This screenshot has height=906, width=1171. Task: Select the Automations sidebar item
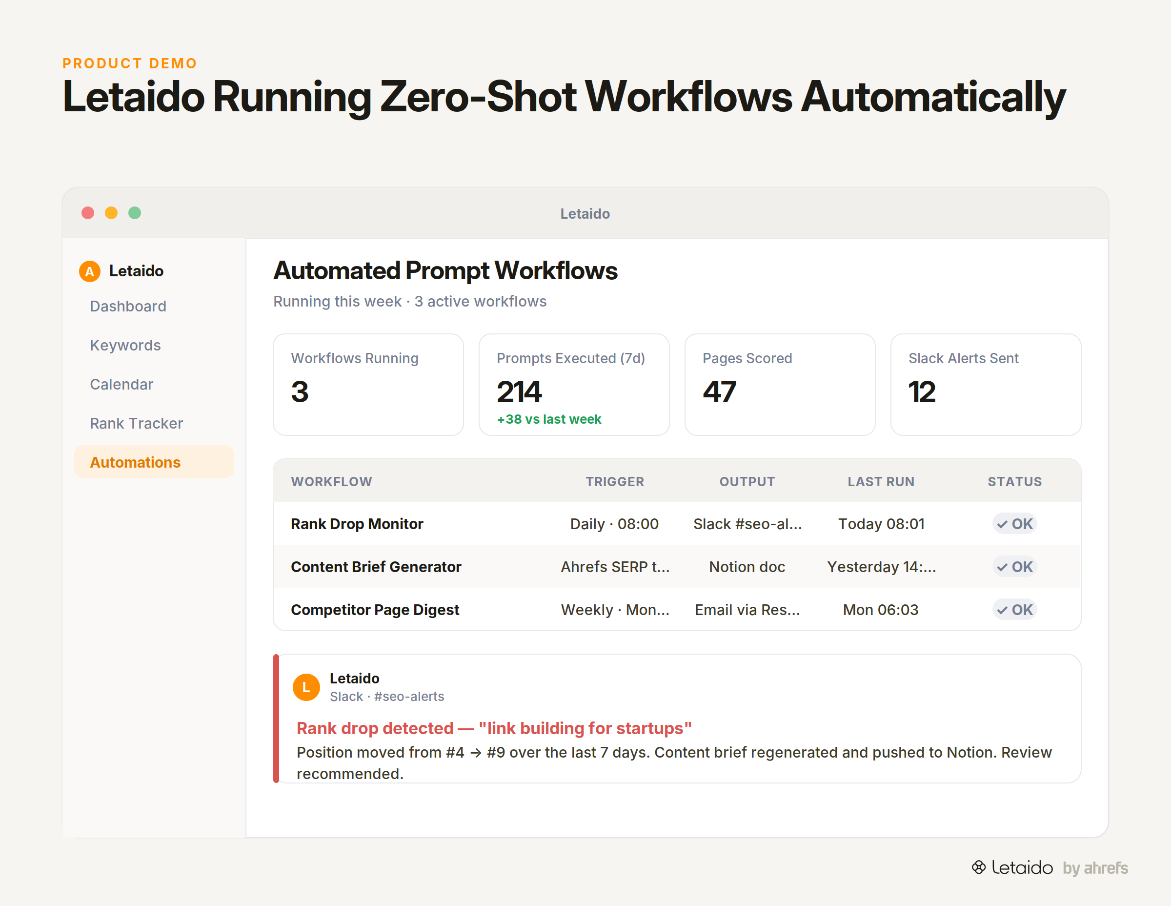pyautogui.click(x=154, y=462)
